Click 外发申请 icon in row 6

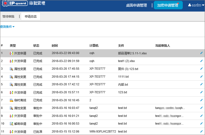pyautogui.click(x=12, y=92)
